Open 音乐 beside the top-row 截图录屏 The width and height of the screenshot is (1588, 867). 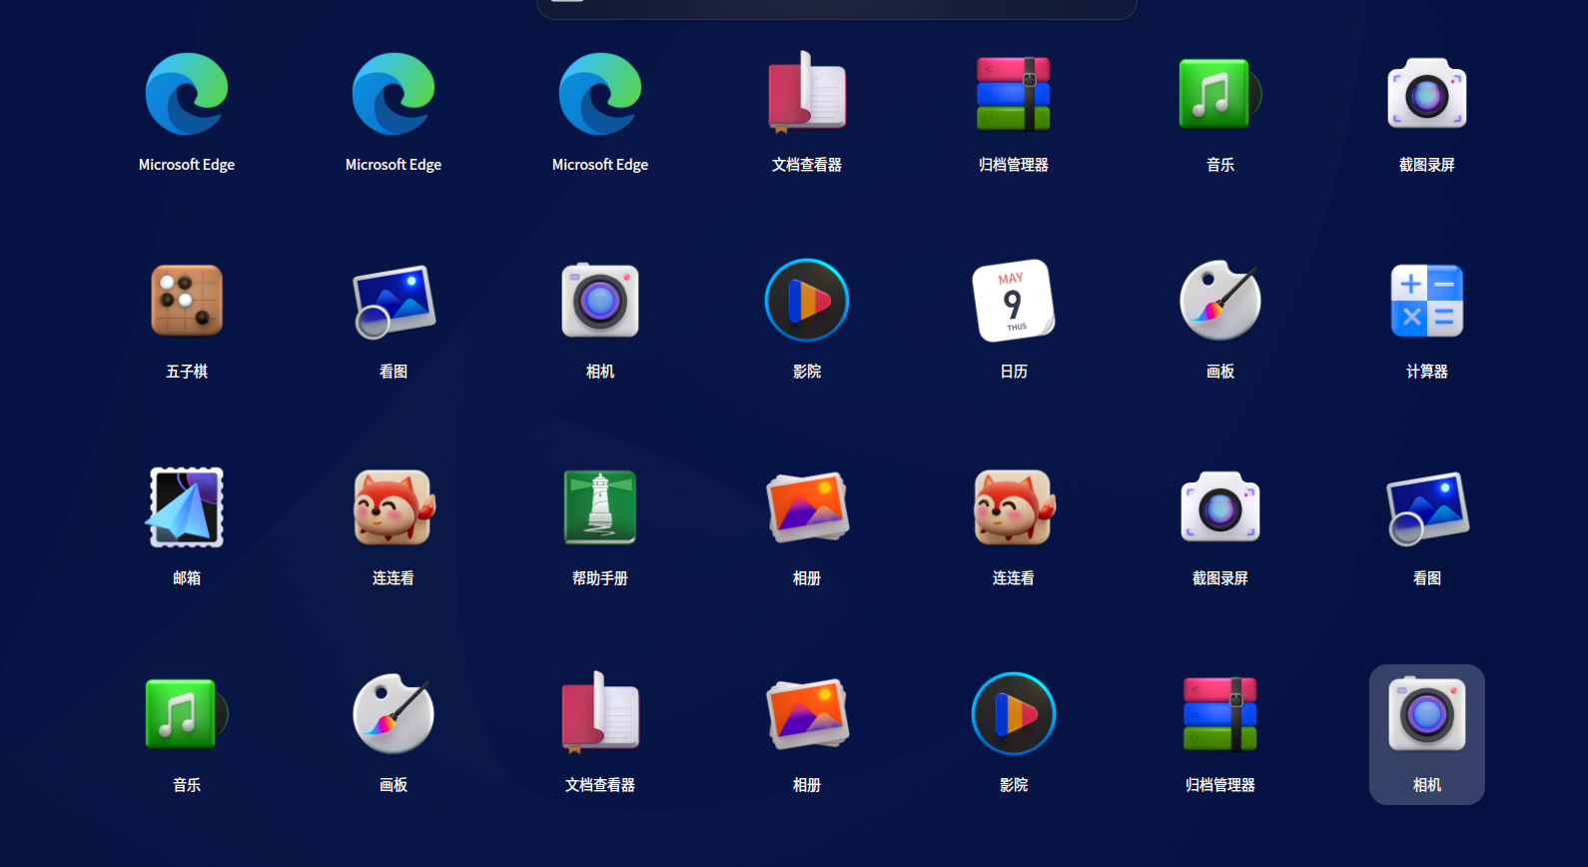click(x=1220, y=94)
